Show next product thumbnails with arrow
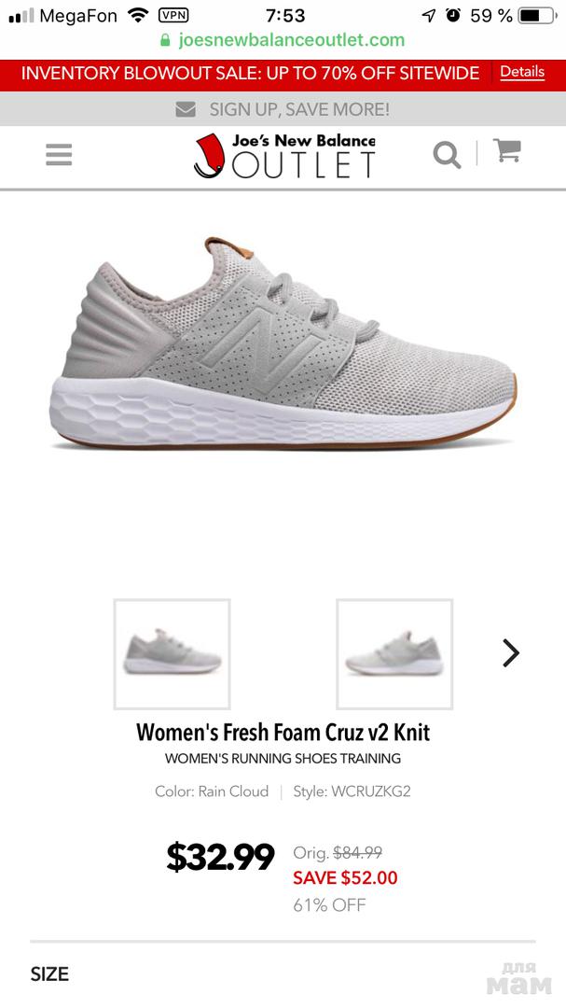This screenshot has width=566, height=1008. point(511,653)
